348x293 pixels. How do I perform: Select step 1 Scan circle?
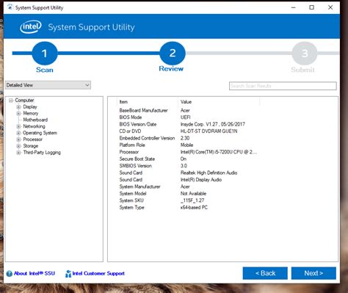(x=45, y=53)
